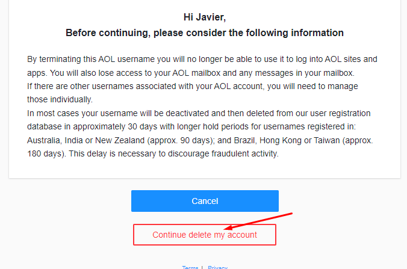Open the Privacy link
This screenshot has width=407, height=269.
(x=217, y=267)
